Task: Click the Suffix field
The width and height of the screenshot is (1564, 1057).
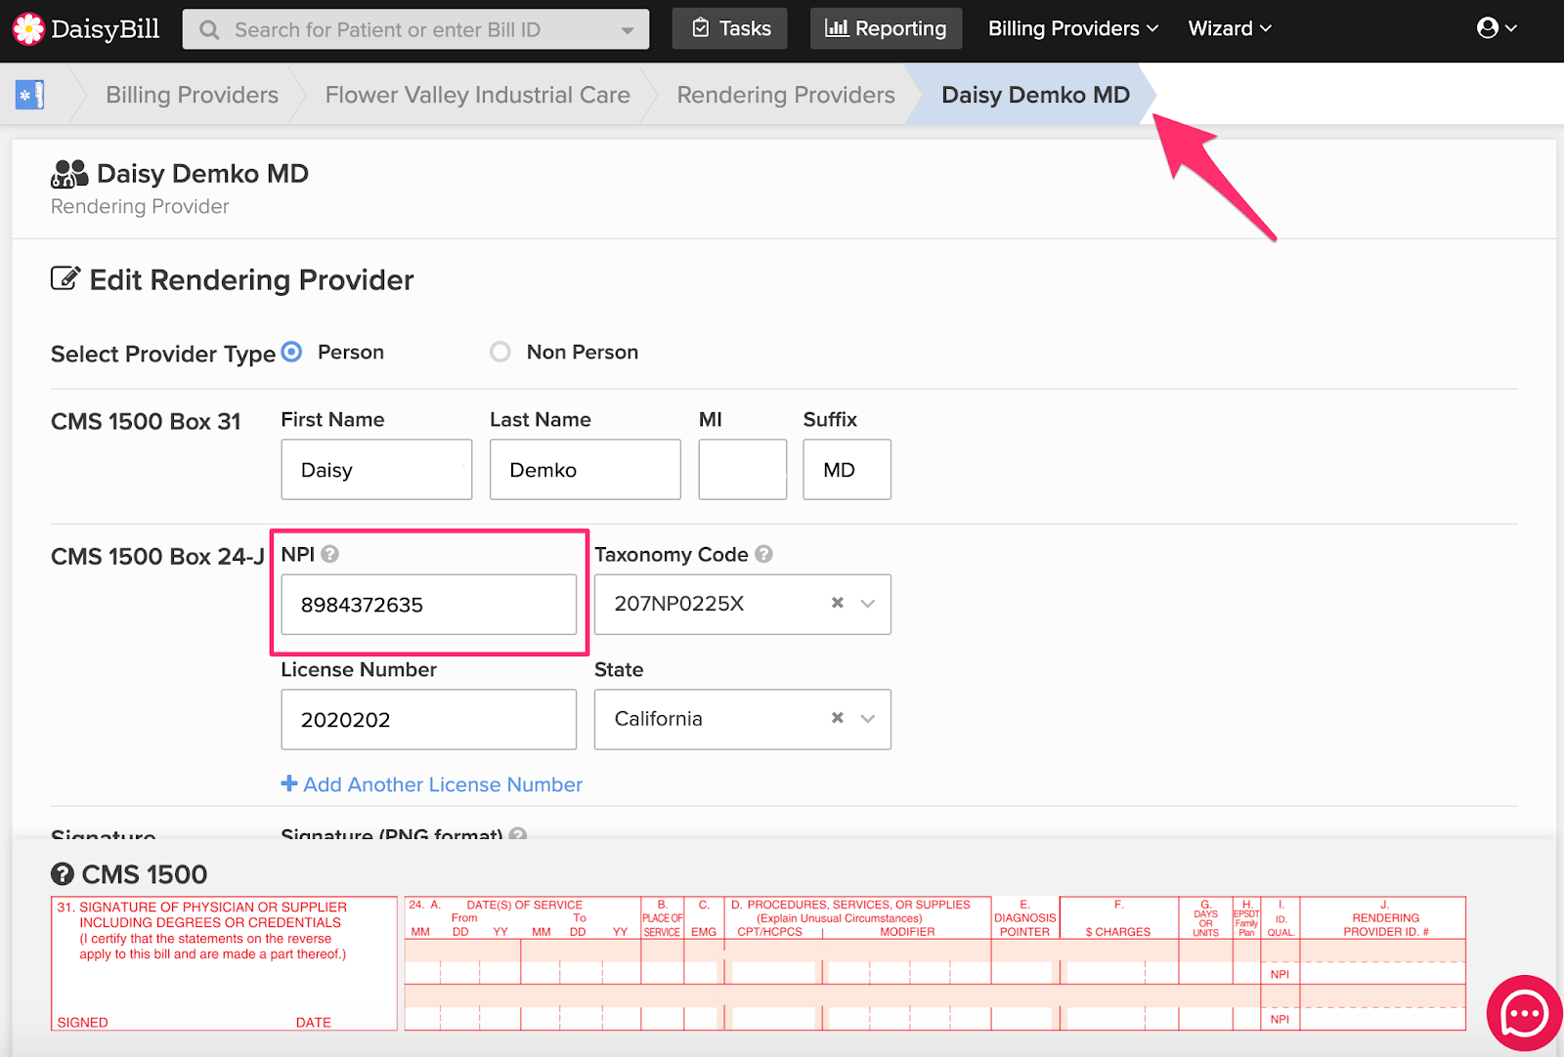Action: point(847,470)
